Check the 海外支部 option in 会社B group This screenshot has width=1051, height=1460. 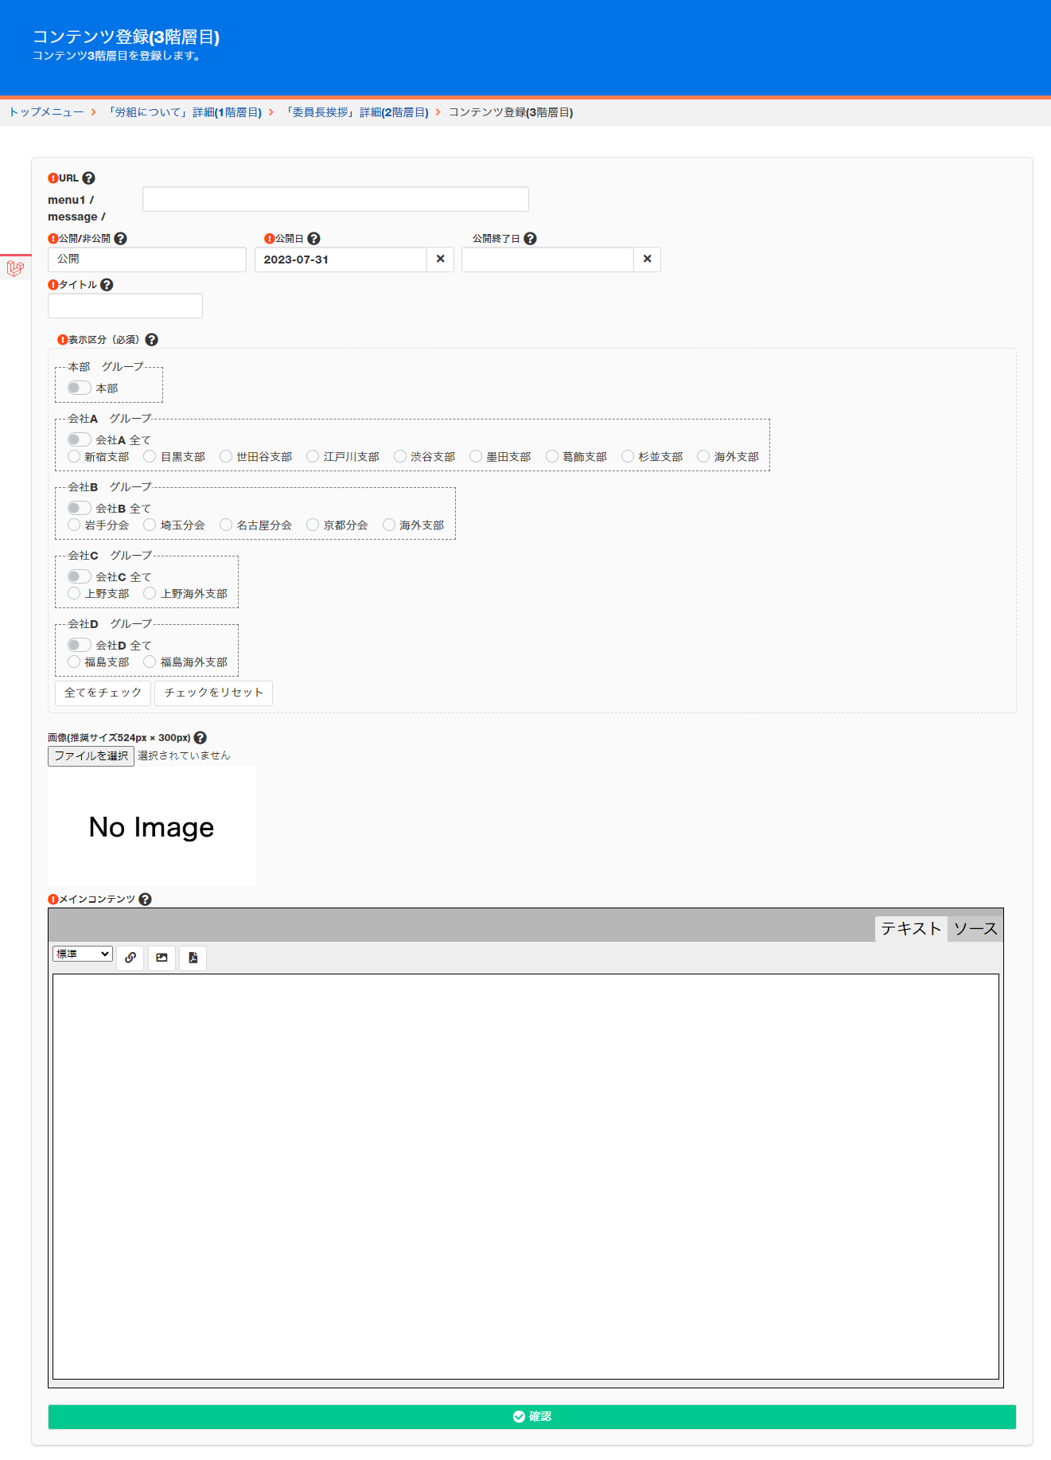coord(389,525)
